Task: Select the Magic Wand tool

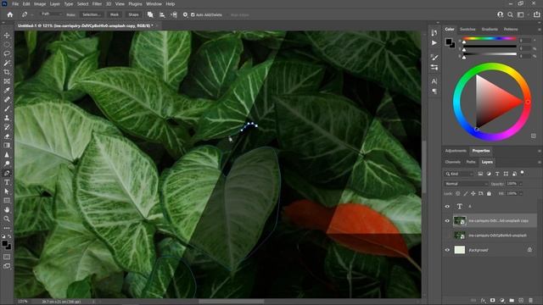Action: point(7,63)
